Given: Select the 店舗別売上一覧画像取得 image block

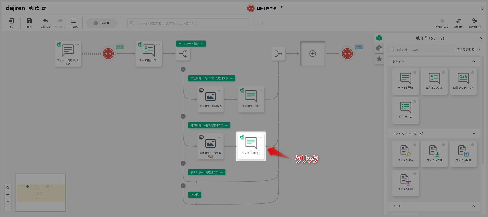Looking at the screenshot, I should tap(210, 146).
